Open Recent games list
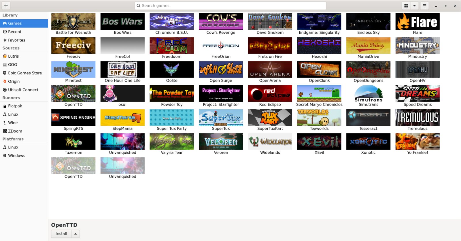Screen dimensions: 461x241 24,32
